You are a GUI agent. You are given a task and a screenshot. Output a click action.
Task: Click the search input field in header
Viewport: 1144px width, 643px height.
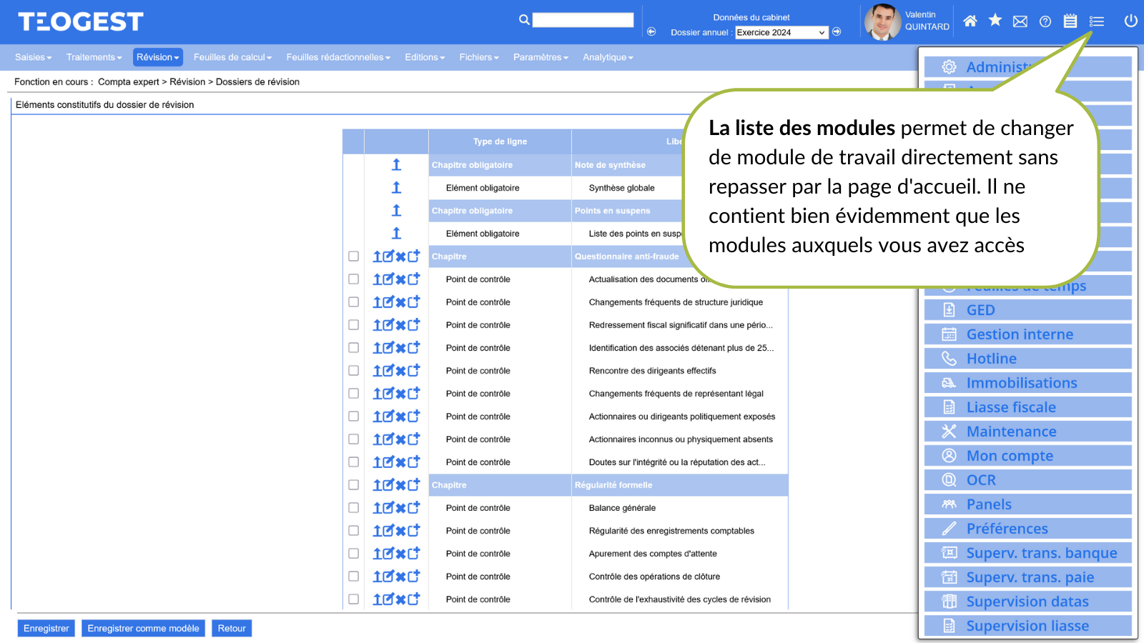click(x=583, y=20)
